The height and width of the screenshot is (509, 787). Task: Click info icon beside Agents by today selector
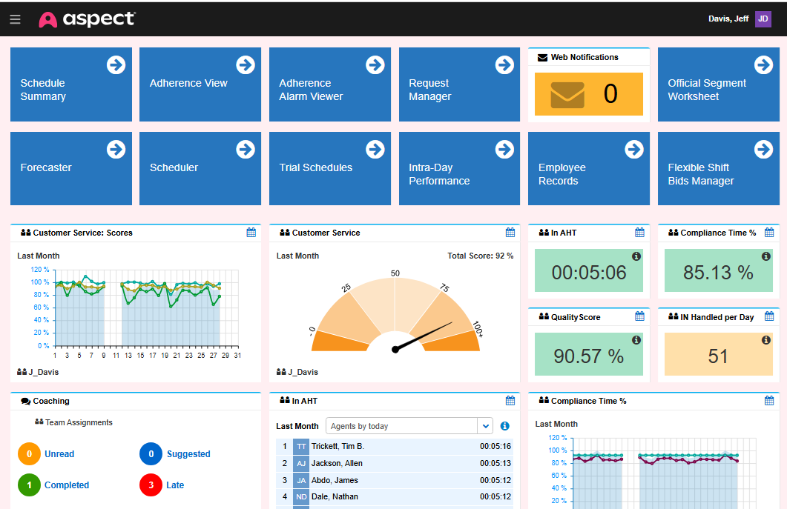505,426
